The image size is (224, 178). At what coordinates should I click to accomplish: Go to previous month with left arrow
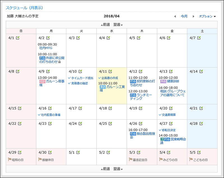[175, 16]
